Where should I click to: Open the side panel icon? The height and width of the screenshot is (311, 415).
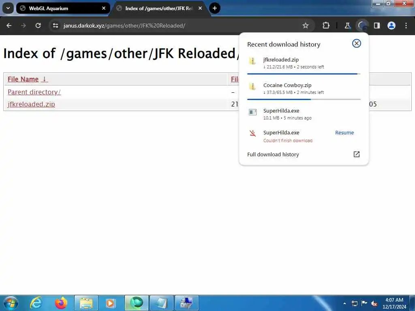pyautogui.click(x=377, y=26)
